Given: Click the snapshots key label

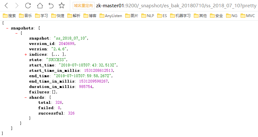Looking at the screenshot, I should (x=22, y=28).
